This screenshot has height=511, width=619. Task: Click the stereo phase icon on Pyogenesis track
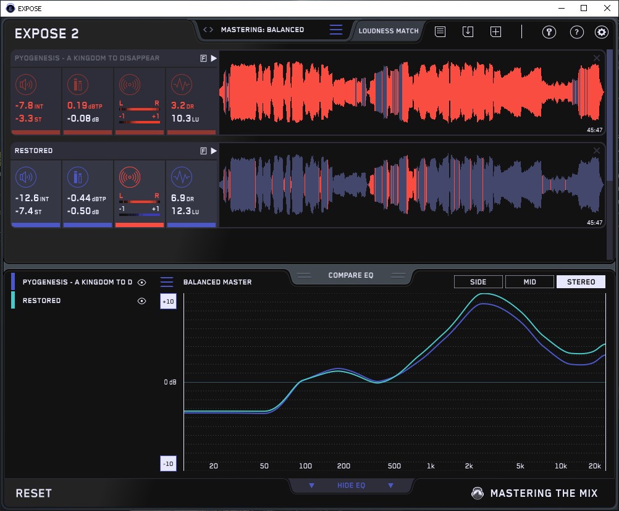coord(130,85)
